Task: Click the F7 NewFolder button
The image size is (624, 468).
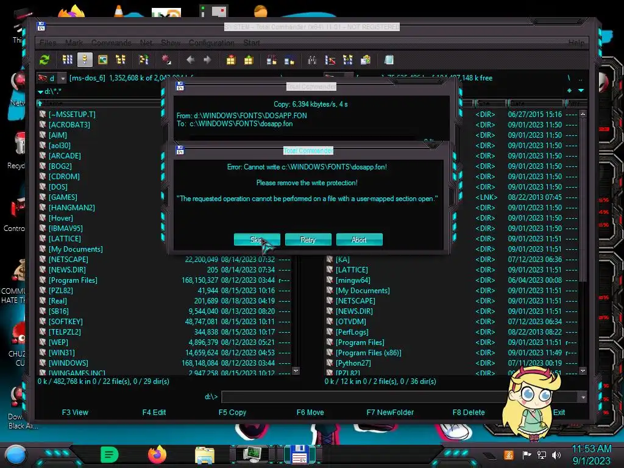Action: click(390, 413)
